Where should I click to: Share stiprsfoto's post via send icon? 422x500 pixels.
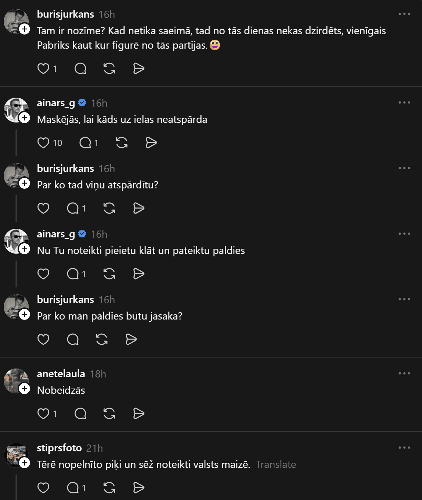[x=139, y=488]
